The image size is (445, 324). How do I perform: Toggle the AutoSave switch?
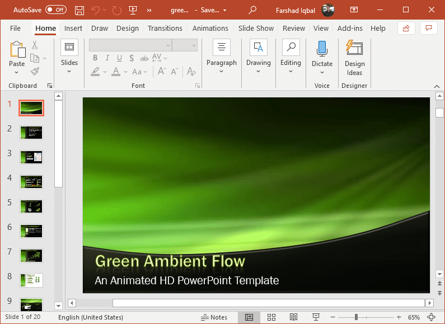pyautogui.click(x=55, y=10)
